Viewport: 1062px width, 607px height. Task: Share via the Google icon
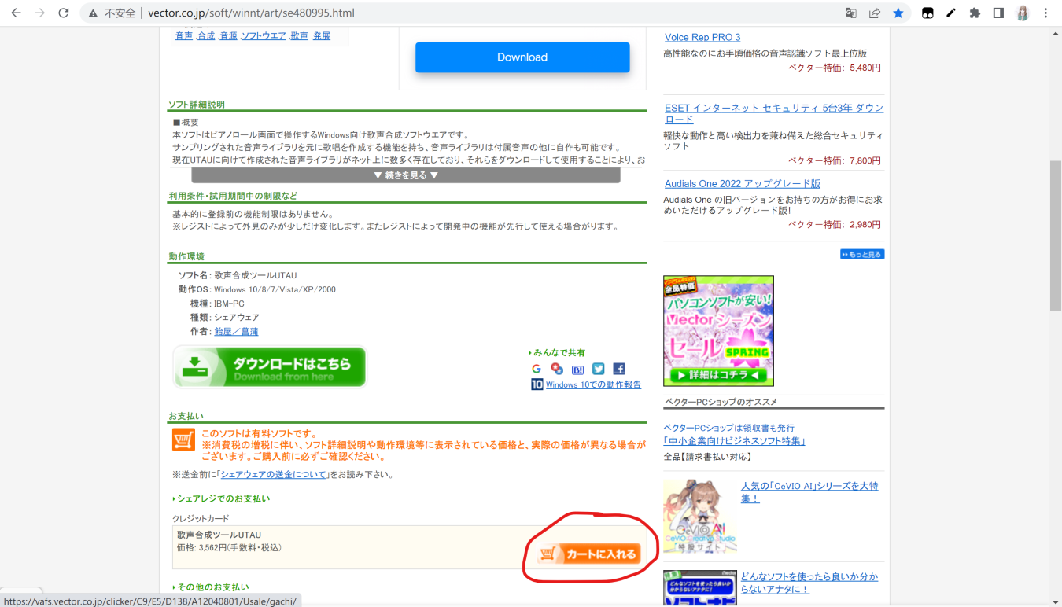537,369
